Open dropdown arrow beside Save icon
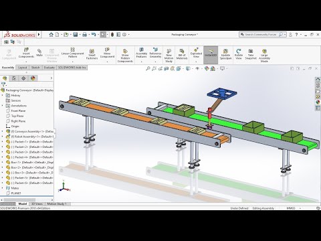The width and height of the screenshot is (321, 241). pyautogui.click(x=80, y=35)
